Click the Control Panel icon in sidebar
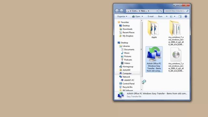Image resolution: width=208 pixels, height=117 pixels. [x=121, y=84]
